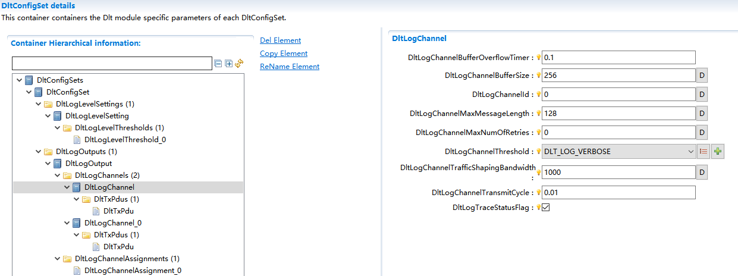
Task: Click the Del Element link
Action: (x=280, y=40)
